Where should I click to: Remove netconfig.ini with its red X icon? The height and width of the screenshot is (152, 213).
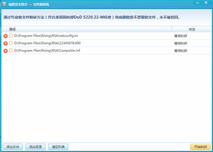6,36
